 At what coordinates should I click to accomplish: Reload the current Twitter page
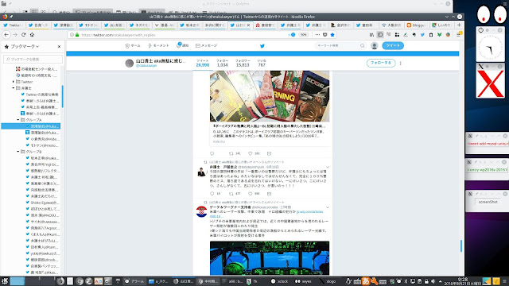23,35
